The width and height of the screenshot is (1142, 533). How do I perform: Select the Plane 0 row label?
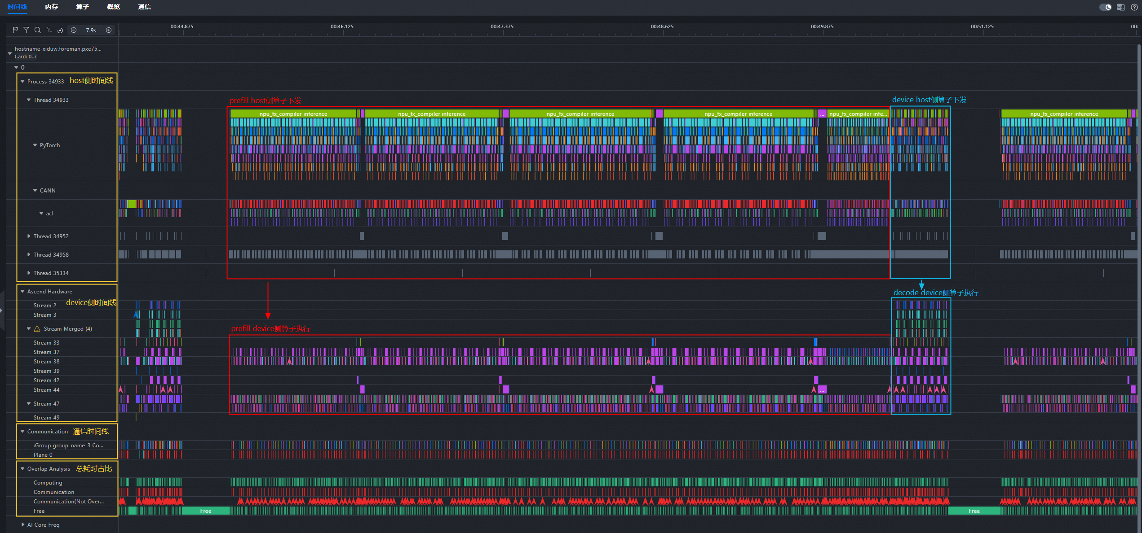point(43,455)
